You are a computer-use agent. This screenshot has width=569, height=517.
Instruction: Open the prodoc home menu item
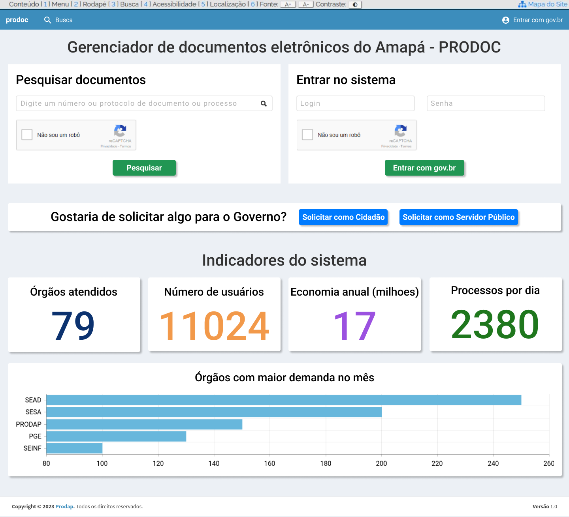pyautogui.click(x=17, y=20)
